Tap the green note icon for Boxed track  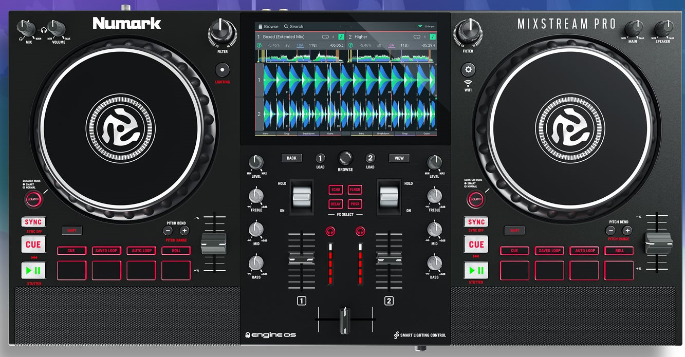coord(341,37)
